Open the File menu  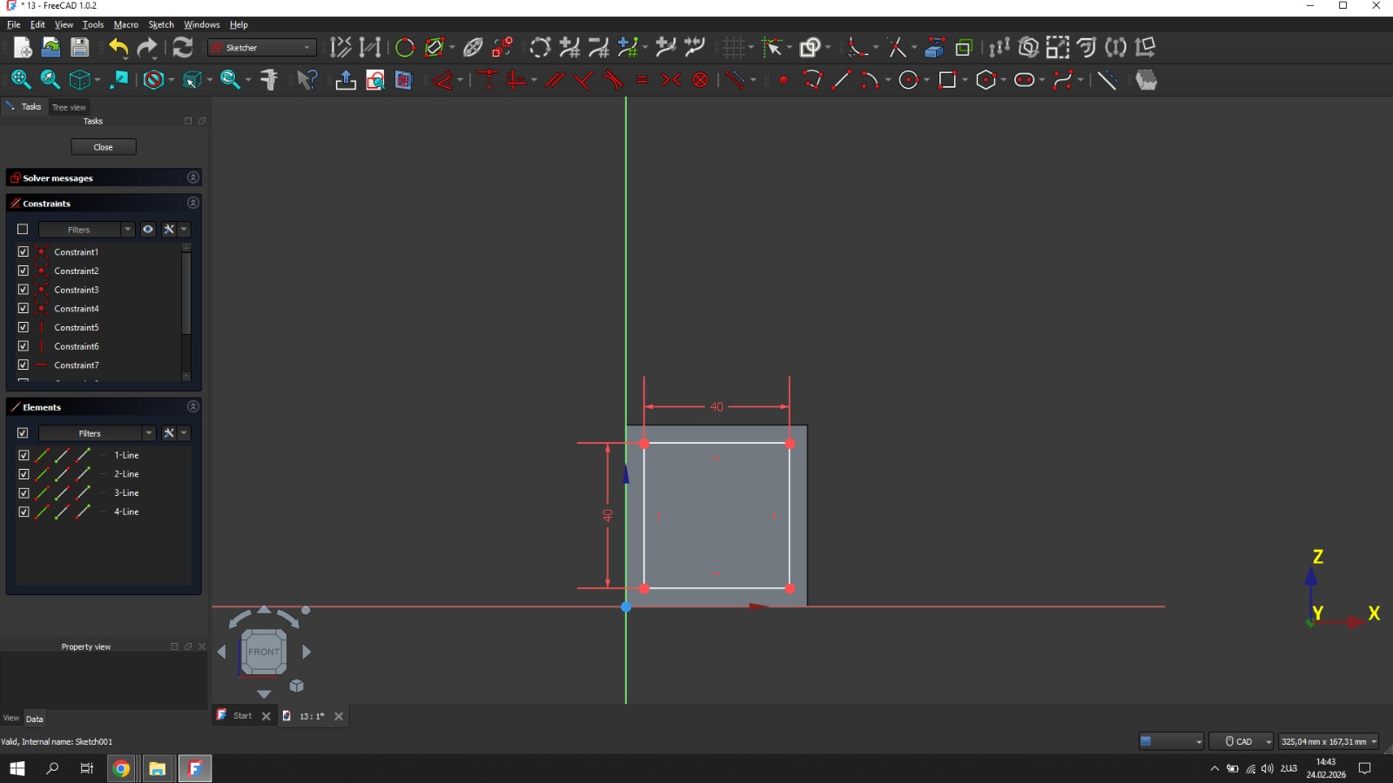14,24
